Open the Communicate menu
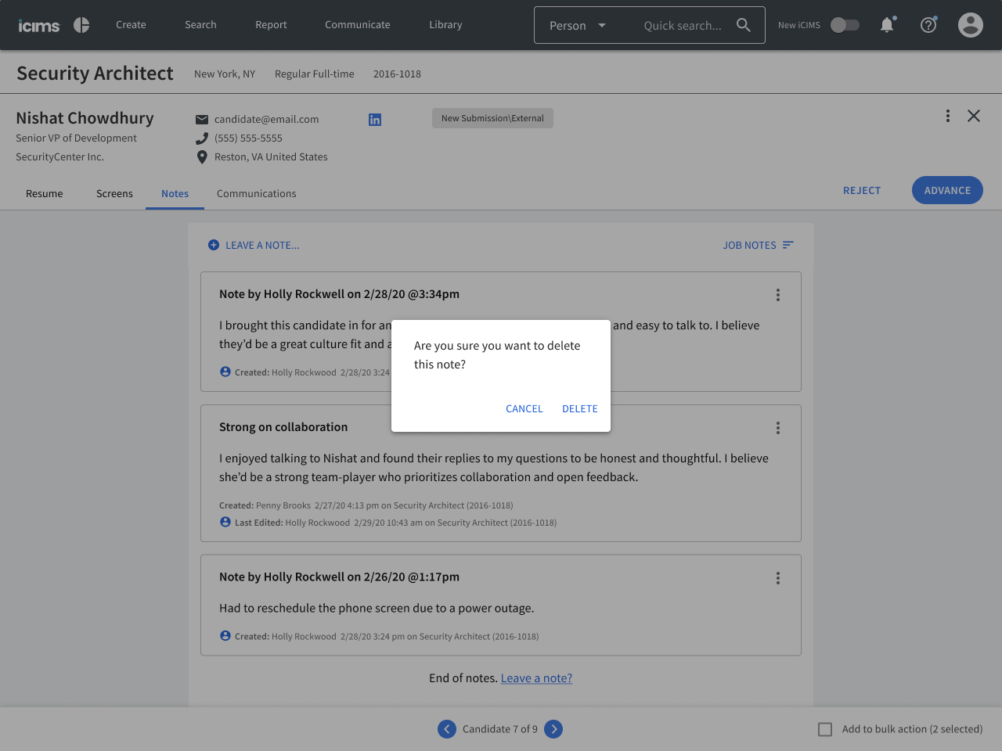The image size is (1002, 751). 358,25
